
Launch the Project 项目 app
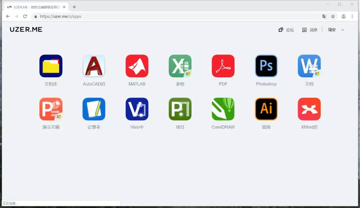pyautogui.click(x=180, y=109)
